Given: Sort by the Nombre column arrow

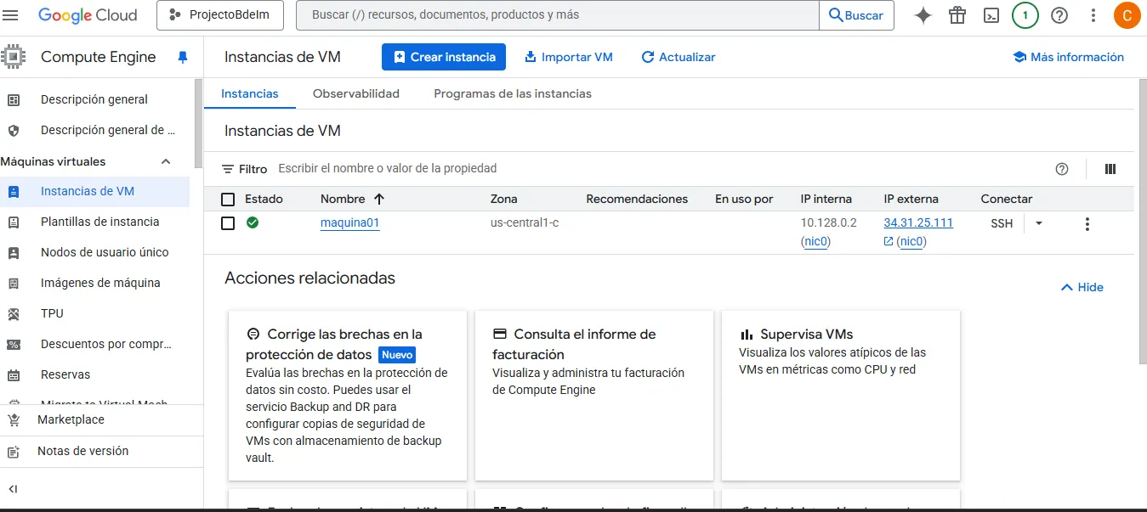Looking at the screenshot, I should tap(379, 199).
